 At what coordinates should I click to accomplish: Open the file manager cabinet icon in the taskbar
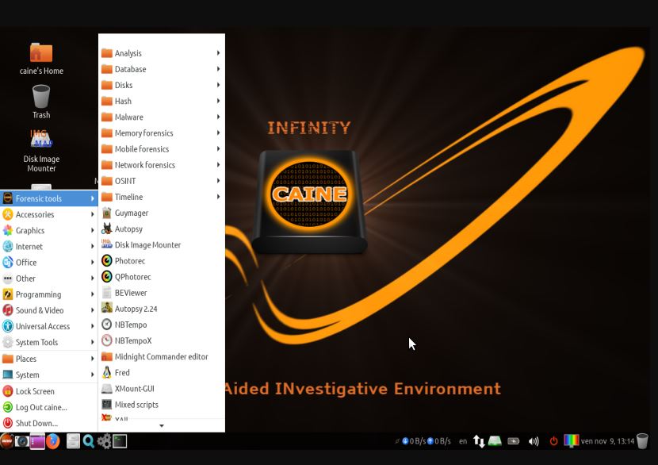pyautogui.click(x=73, y=441)
